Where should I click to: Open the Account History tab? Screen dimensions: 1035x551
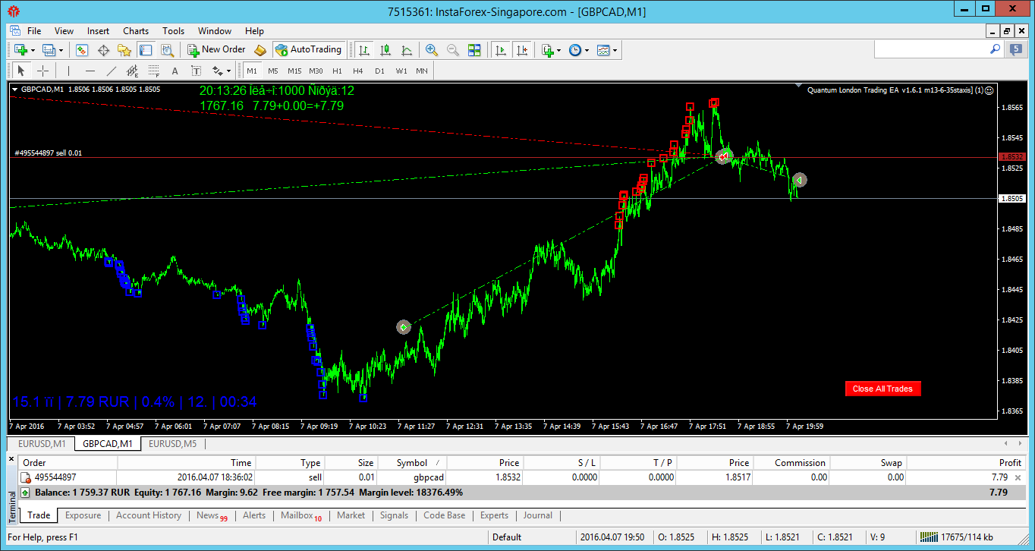pos(149,515)
